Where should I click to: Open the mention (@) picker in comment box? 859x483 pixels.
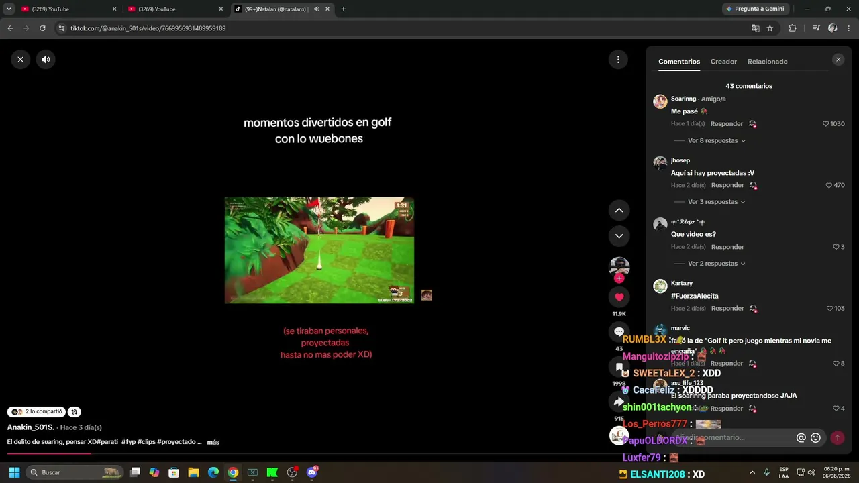[801, 438]
